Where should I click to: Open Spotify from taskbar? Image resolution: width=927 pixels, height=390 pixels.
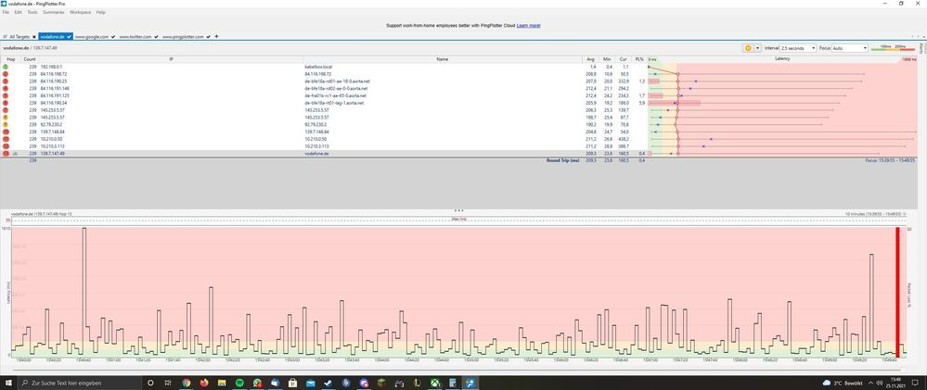(239, 383)
